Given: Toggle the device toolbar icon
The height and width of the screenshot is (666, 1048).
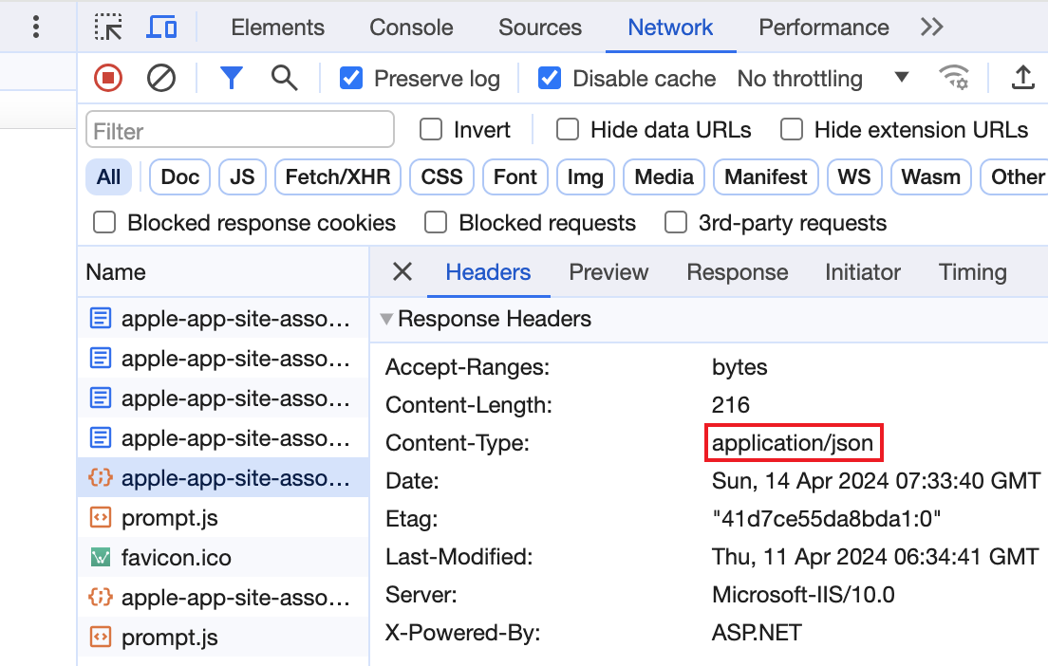Looking at the screenshot, I should [x=161, y=28].
